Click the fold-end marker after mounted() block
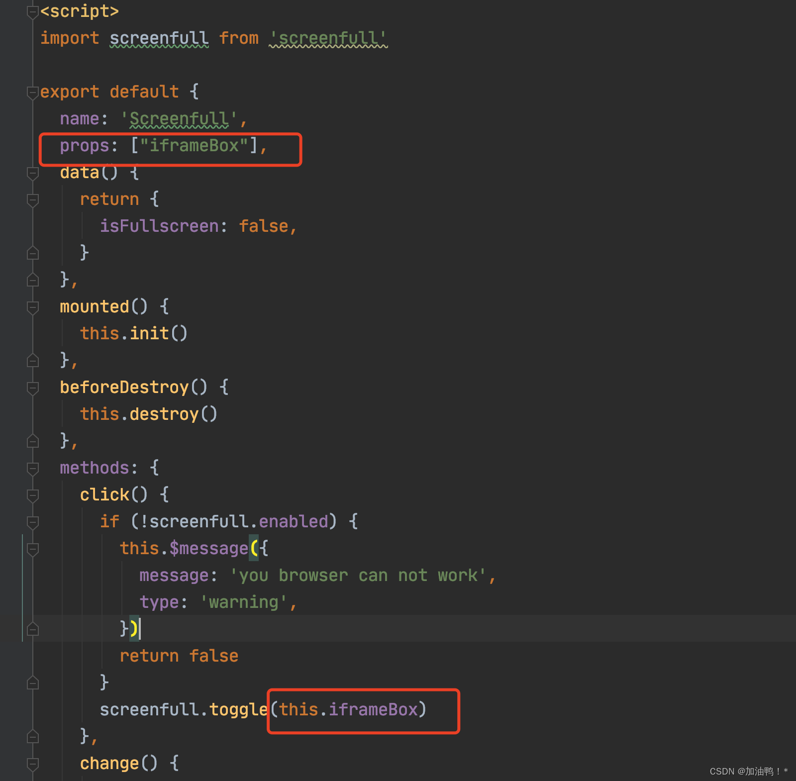The width and height of the screenshot is (796, 781). pos(33,361)
